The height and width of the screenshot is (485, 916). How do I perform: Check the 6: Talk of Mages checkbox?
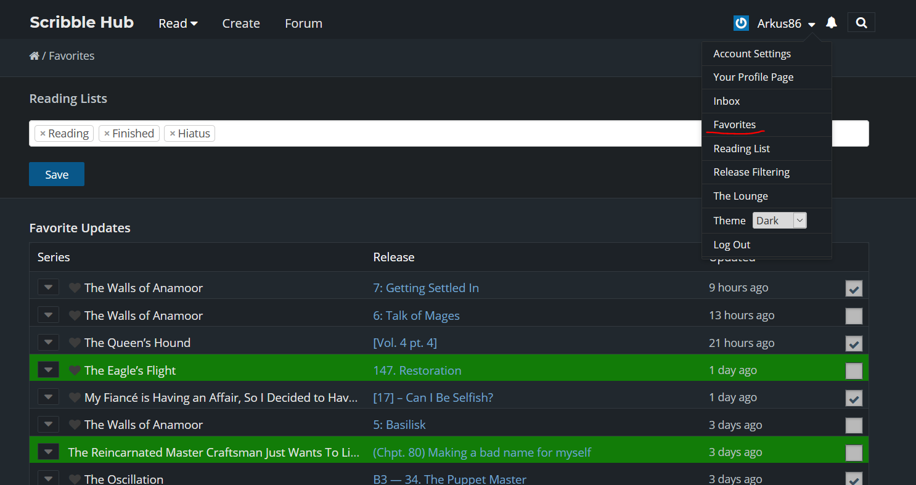point(854,316)
